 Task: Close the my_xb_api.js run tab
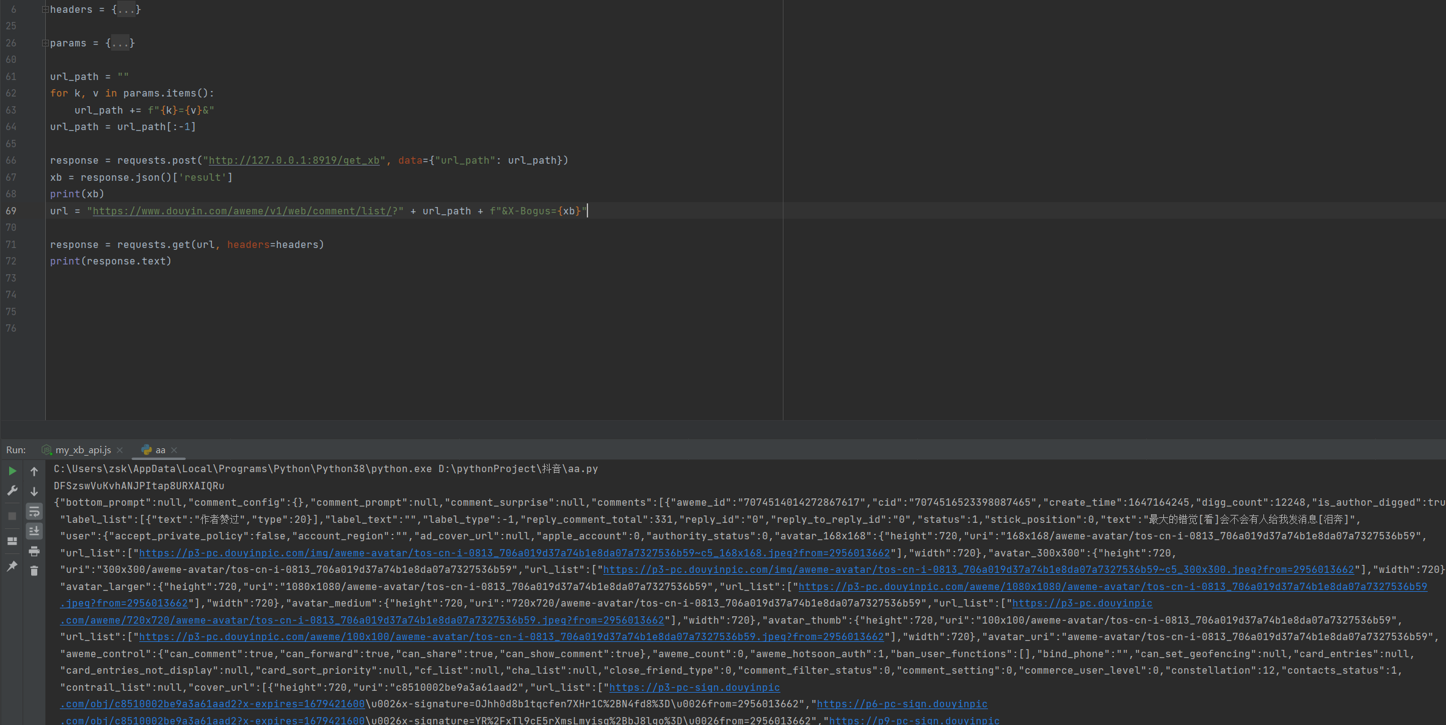[120, 450]
